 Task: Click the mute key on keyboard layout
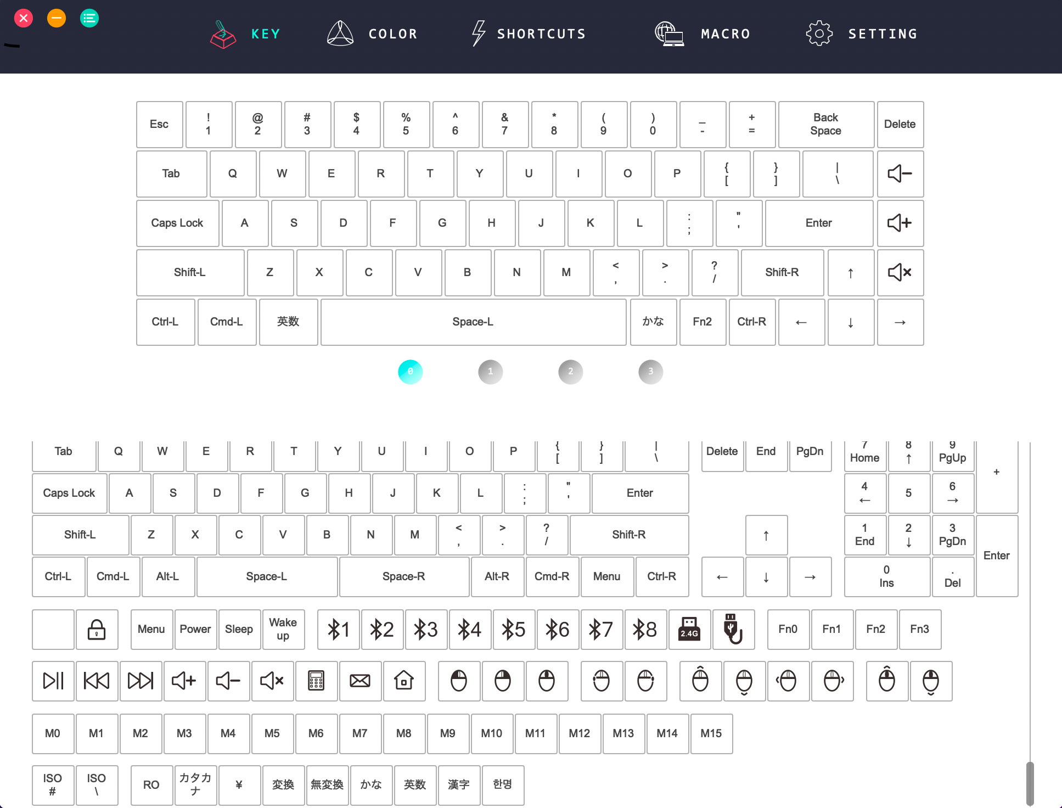(x=900, y=272)
